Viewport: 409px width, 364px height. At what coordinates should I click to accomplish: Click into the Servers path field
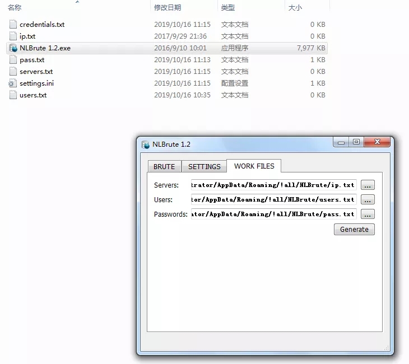click(x=273, y=185)
